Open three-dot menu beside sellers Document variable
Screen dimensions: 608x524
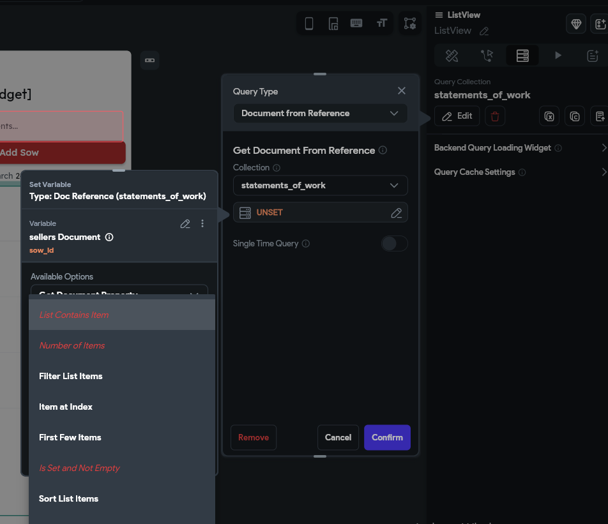click(202, 223)
